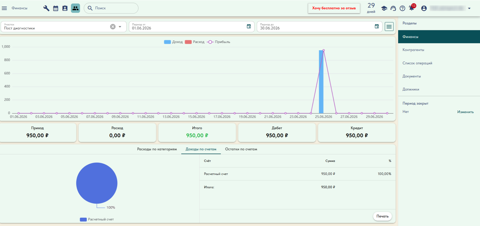Open the graduation cap training icon
This screenshot has height=226, width=480.
pos(384,8)
